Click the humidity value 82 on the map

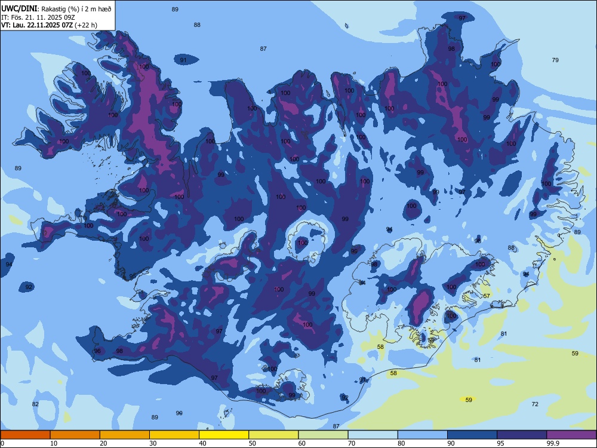35,404
